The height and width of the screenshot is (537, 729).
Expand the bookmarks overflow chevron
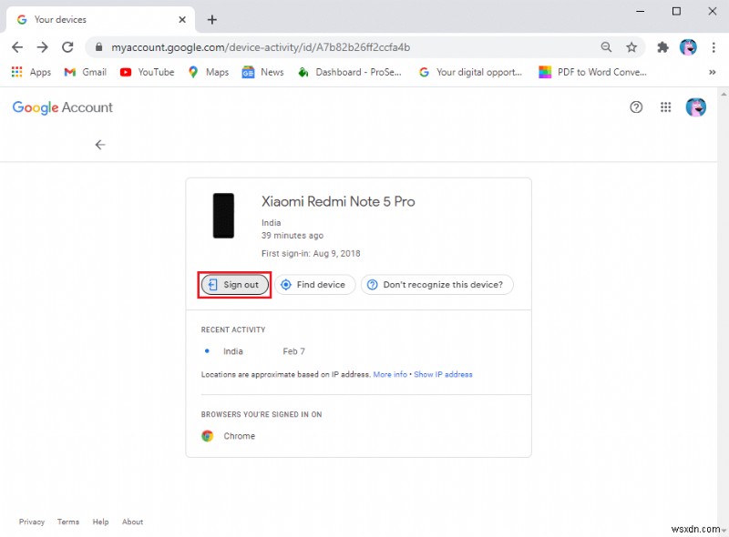714,71
